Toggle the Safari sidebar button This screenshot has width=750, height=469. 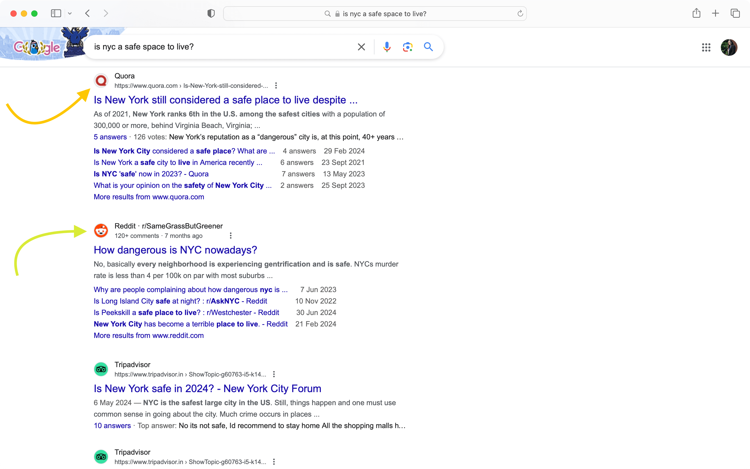pyautogui.click(x=56, y=13)
